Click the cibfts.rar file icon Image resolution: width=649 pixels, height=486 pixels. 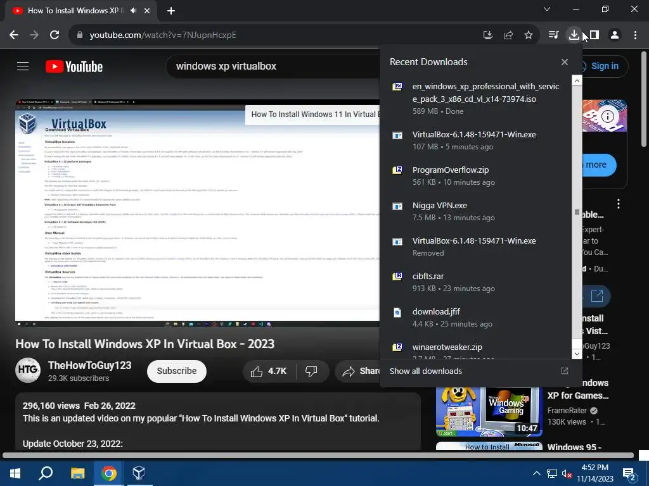(x=397, y=276)
